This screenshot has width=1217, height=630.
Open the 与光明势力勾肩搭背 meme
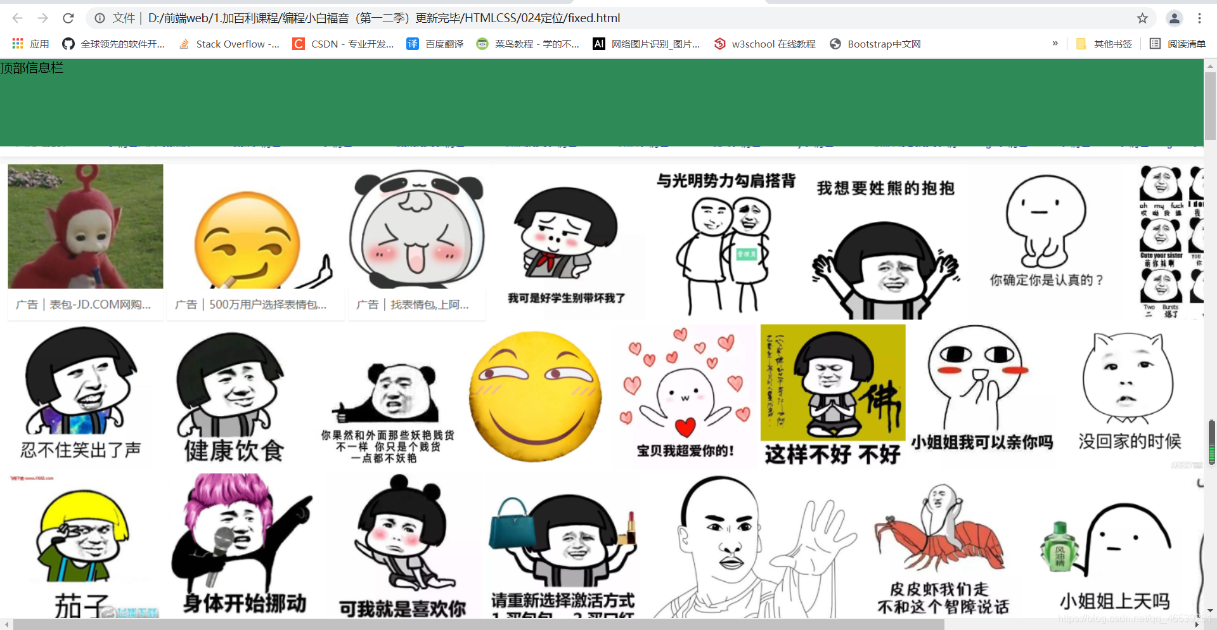coord(725,243)
